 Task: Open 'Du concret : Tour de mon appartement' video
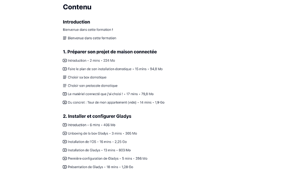(x=102, y=102)
